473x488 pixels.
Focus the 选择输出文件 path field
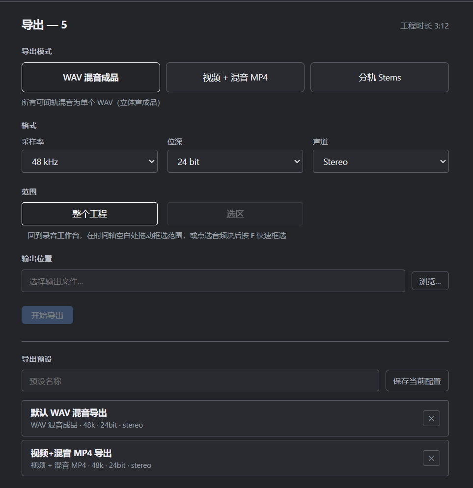[213, 281]
